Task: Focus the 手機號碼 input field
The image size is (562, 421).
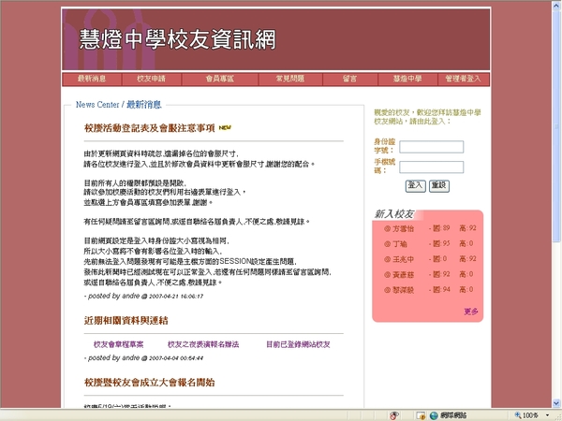Action: (x=432, y=167)
